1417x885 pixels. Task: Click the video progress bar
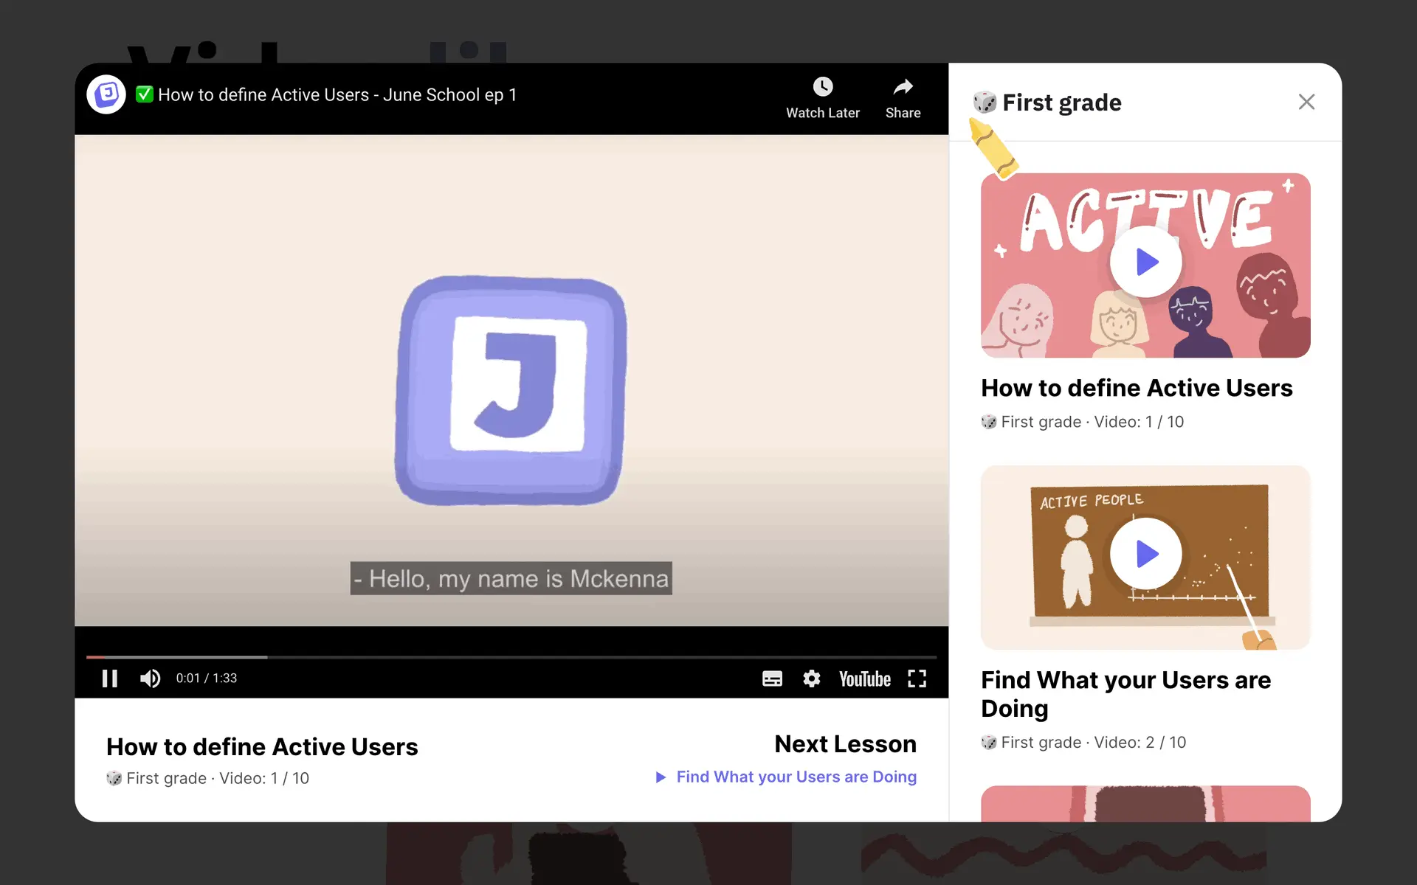[511, 656]
